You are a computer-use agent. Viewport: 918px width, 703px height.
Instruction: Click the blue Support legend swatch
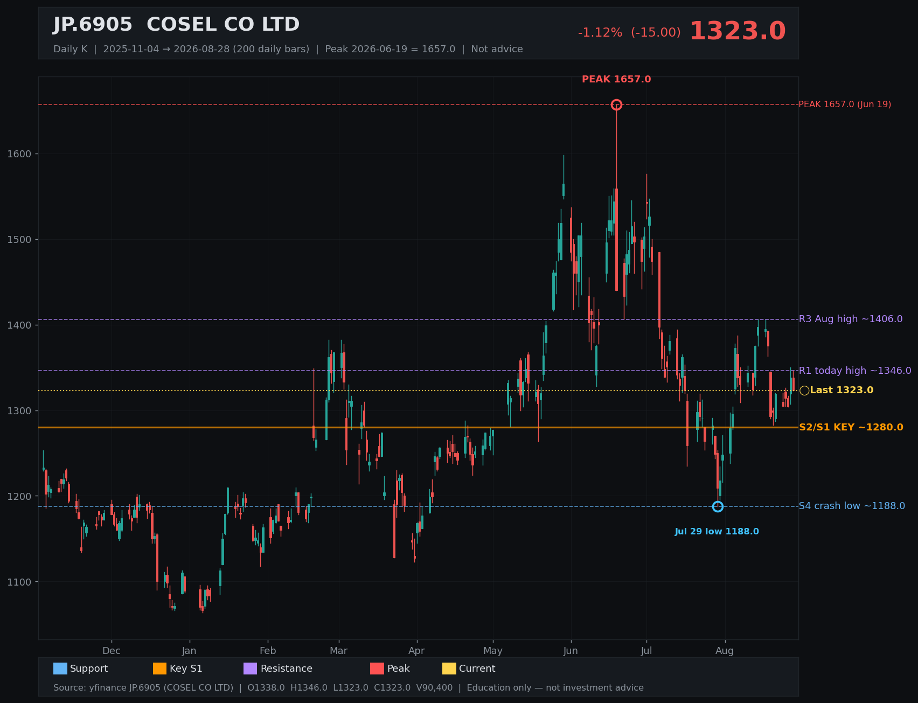60,669
